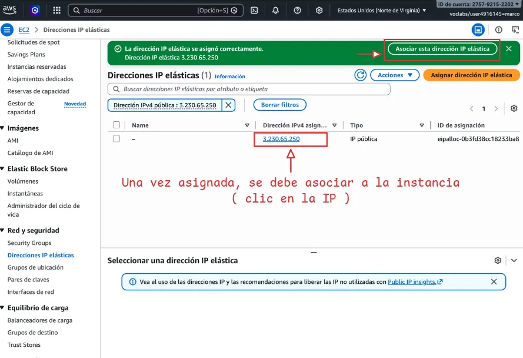Click the Novedad badge link

coord(75,104)
